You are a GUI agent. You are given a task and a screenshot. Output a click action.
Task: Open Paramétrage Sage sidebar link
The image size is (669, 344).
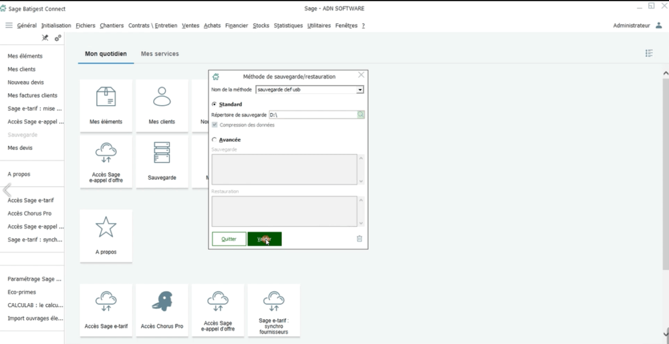click(34, 279)
